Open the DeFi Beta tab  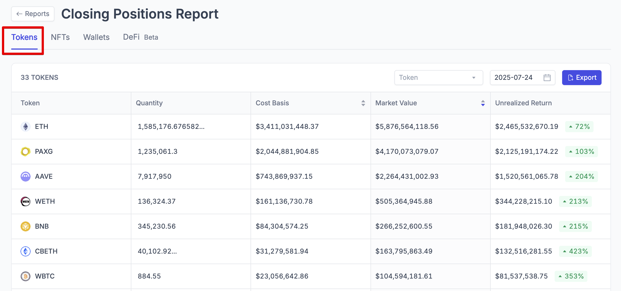[140, 37]
